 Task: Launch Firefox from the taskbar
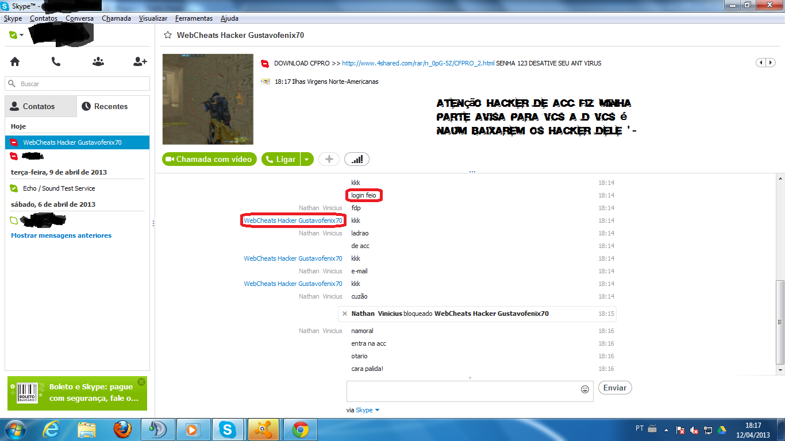click(x=122, y=430)
